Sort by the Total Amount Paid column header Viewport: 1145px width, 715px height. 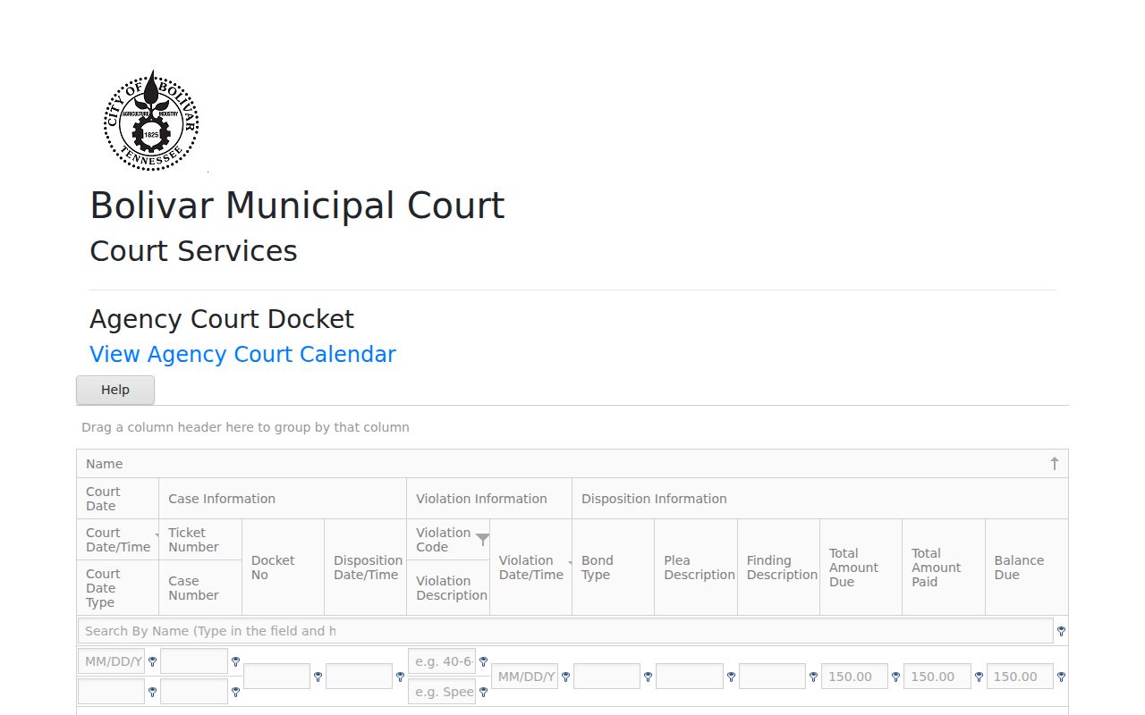coord(944,568)
